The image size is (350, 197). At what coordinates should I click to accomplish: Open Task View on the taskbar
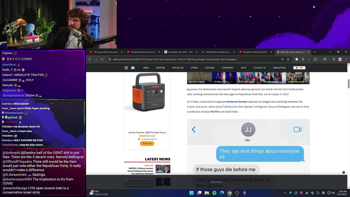point(199,193)
